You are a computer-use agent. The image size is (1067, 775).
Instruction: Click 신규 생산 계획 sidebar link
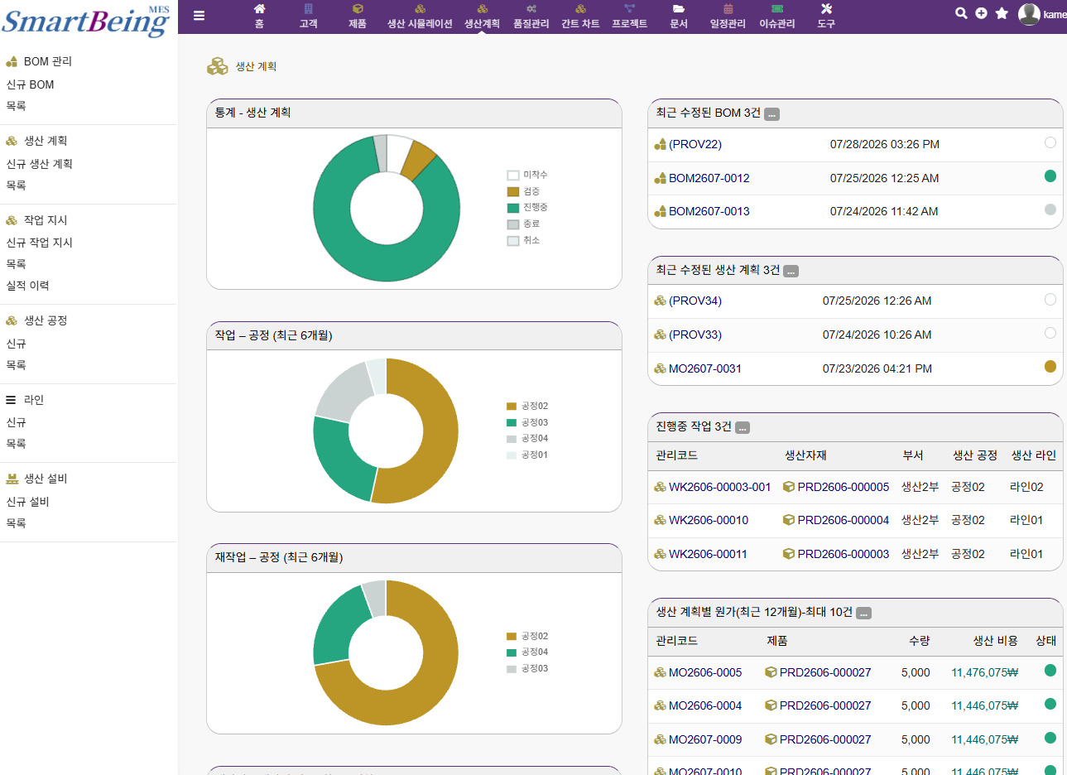pos(39,164)
